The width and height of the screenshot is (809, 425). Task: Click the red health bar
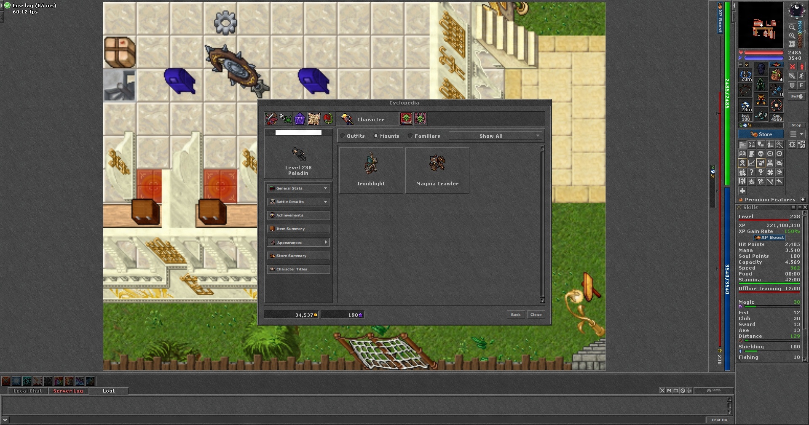pos(764,53)
